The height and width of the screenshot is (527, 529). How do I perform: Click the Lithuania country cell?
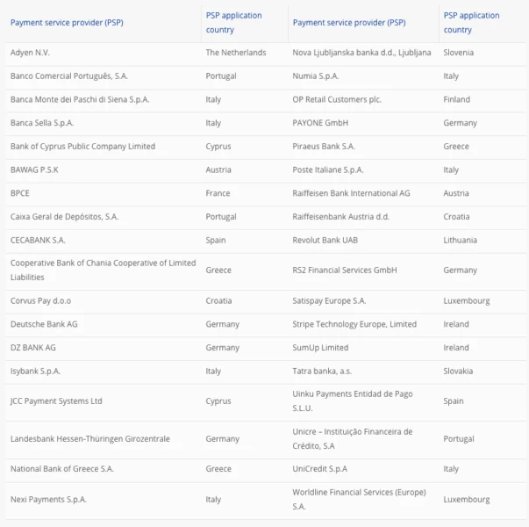coord(460,240)
